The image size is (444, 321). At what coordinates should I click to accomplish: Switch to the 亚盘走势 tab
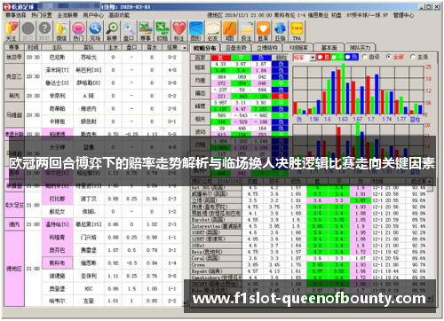coord(236,48)
